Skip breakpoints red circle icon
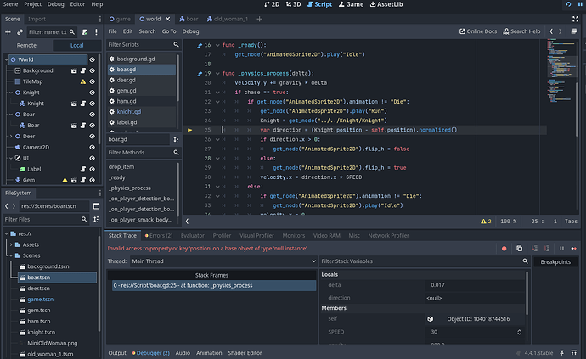Screen dimensions: 586x359 (504, 249)
